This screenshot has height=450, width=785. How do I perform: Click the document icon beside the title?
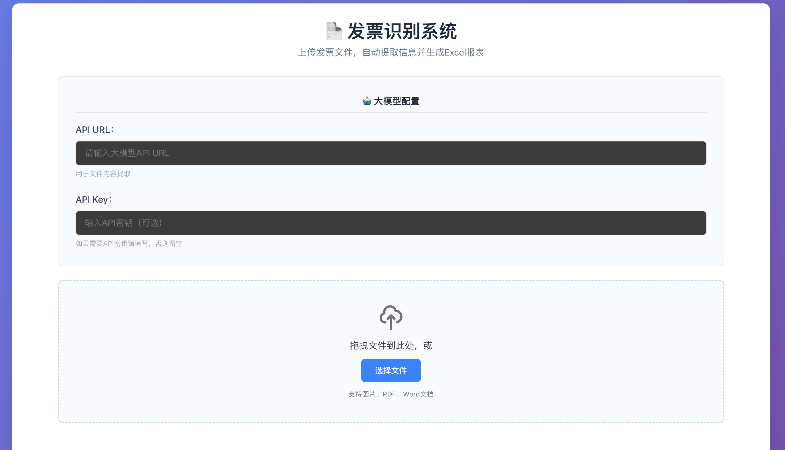(334, 31)
